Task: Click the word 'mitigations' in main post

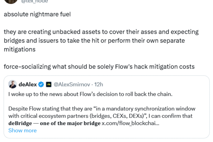Action: click(20, 50)
